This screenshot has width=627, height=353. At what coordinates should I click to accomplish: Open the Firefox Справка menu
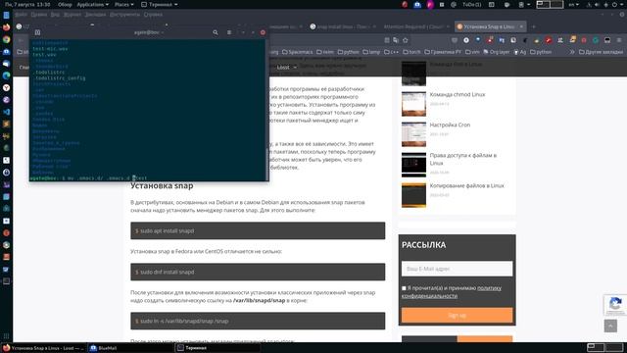(x=153, y=15)
